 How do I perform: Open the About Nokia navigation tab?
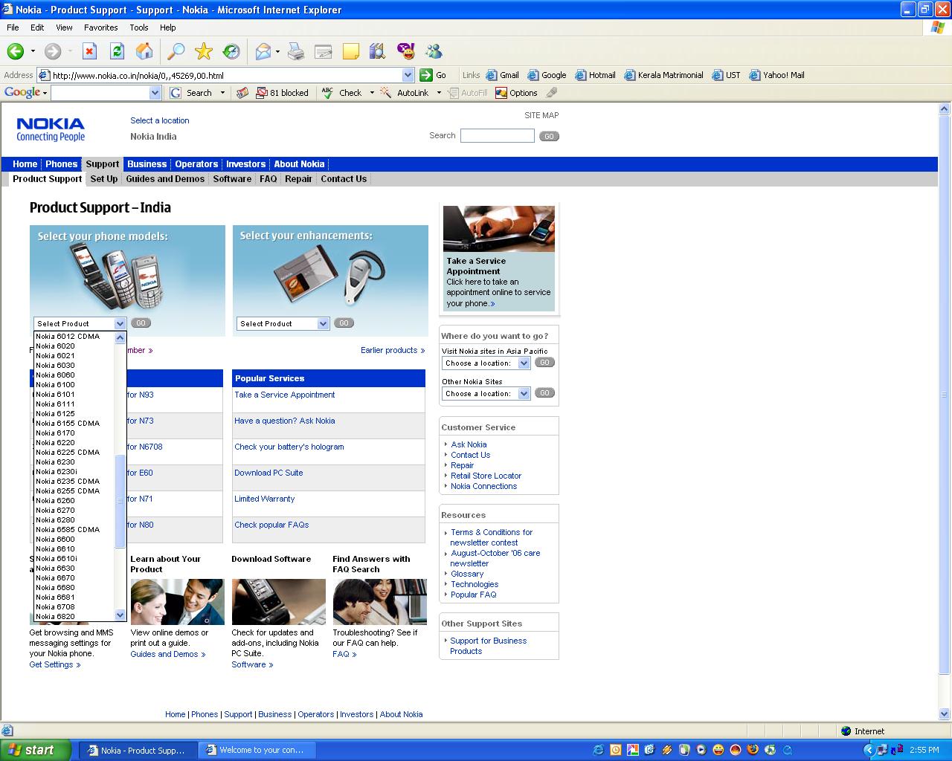299,164
